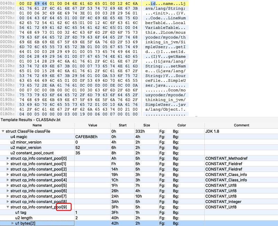Expand the u1 bytes[2] array
Screen dimensions: 278x226
tap(13, 223)
